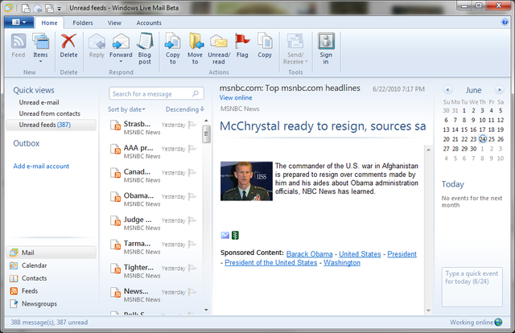515x333 pixels.
Task: Open the Washington sponsored link
Action: (x=342, y=263)
